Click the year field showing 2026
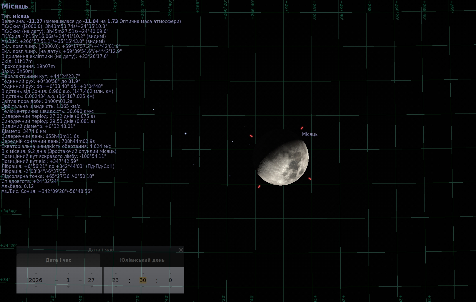This screenshot has height=302, width=476. point(36,280)
